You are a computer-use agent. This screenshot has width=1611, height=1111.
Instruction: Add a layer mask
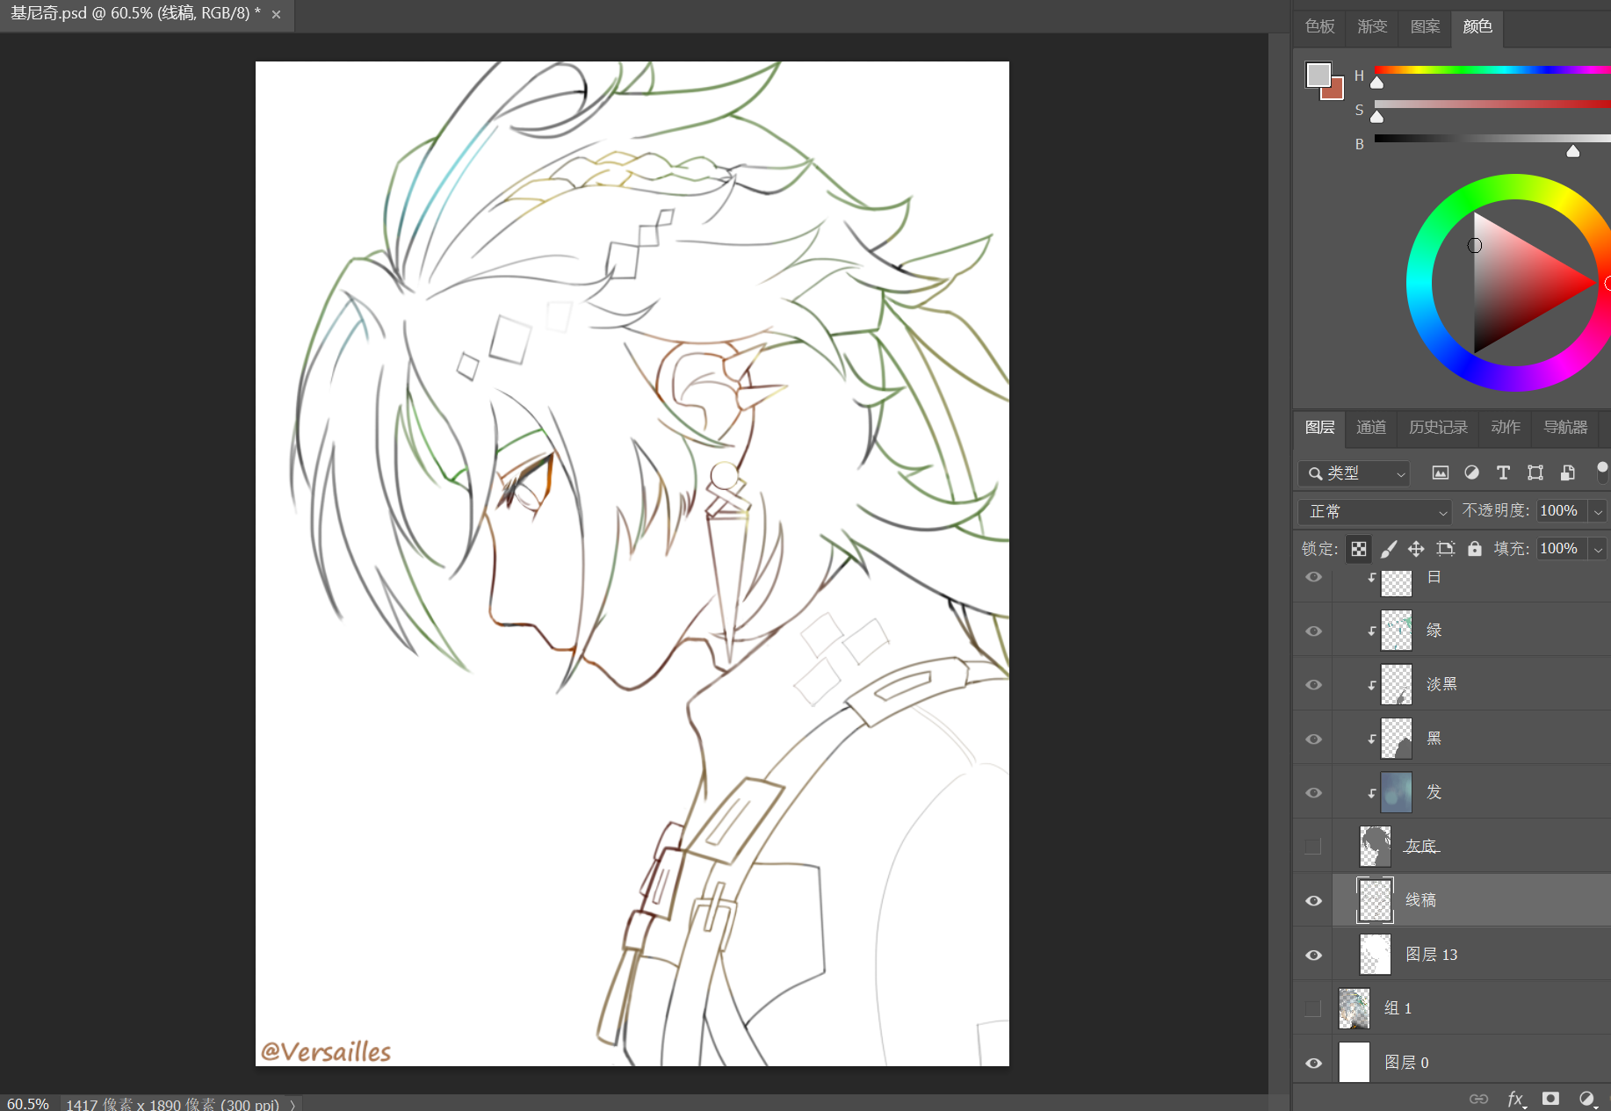pos(1551,1099)
